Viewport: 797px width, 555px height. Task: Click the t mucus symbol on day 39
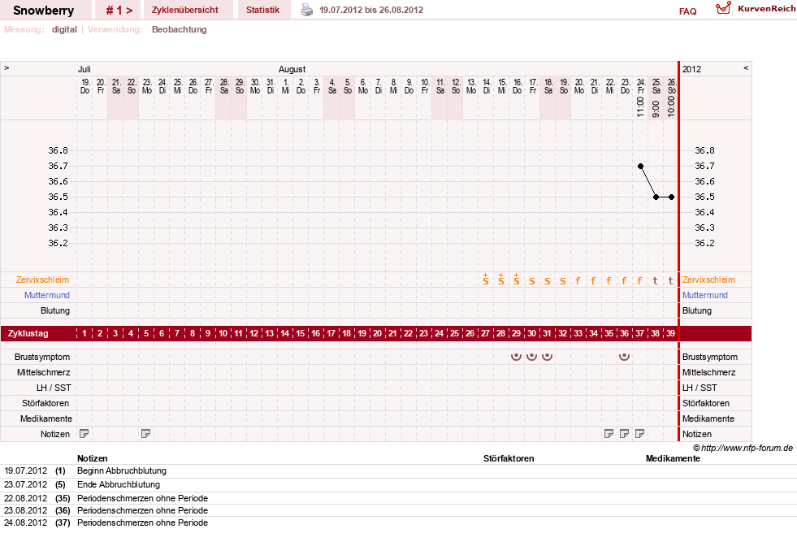(670, 280)
